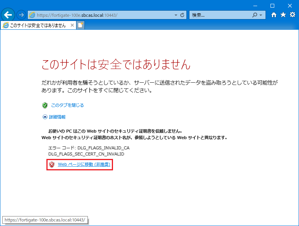Open the search provider dropdown arrow

tap(261, 15)
